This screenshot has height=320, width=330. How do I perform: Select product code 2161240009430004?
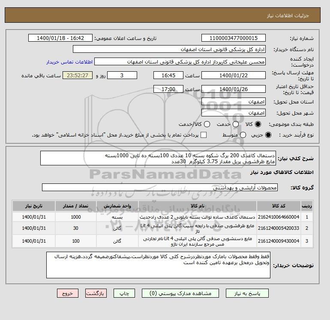click(x=279, y=241)
